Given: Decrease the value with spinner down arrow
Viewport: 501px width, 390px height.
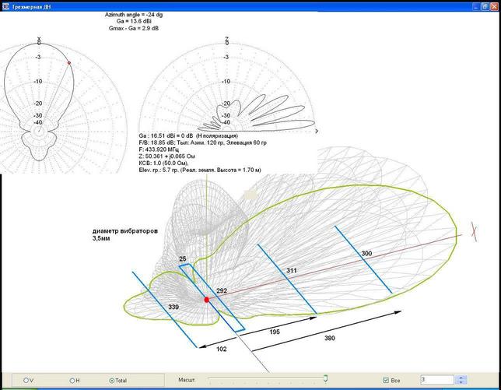Looking at the screenshot, I should tap(461, 383).
